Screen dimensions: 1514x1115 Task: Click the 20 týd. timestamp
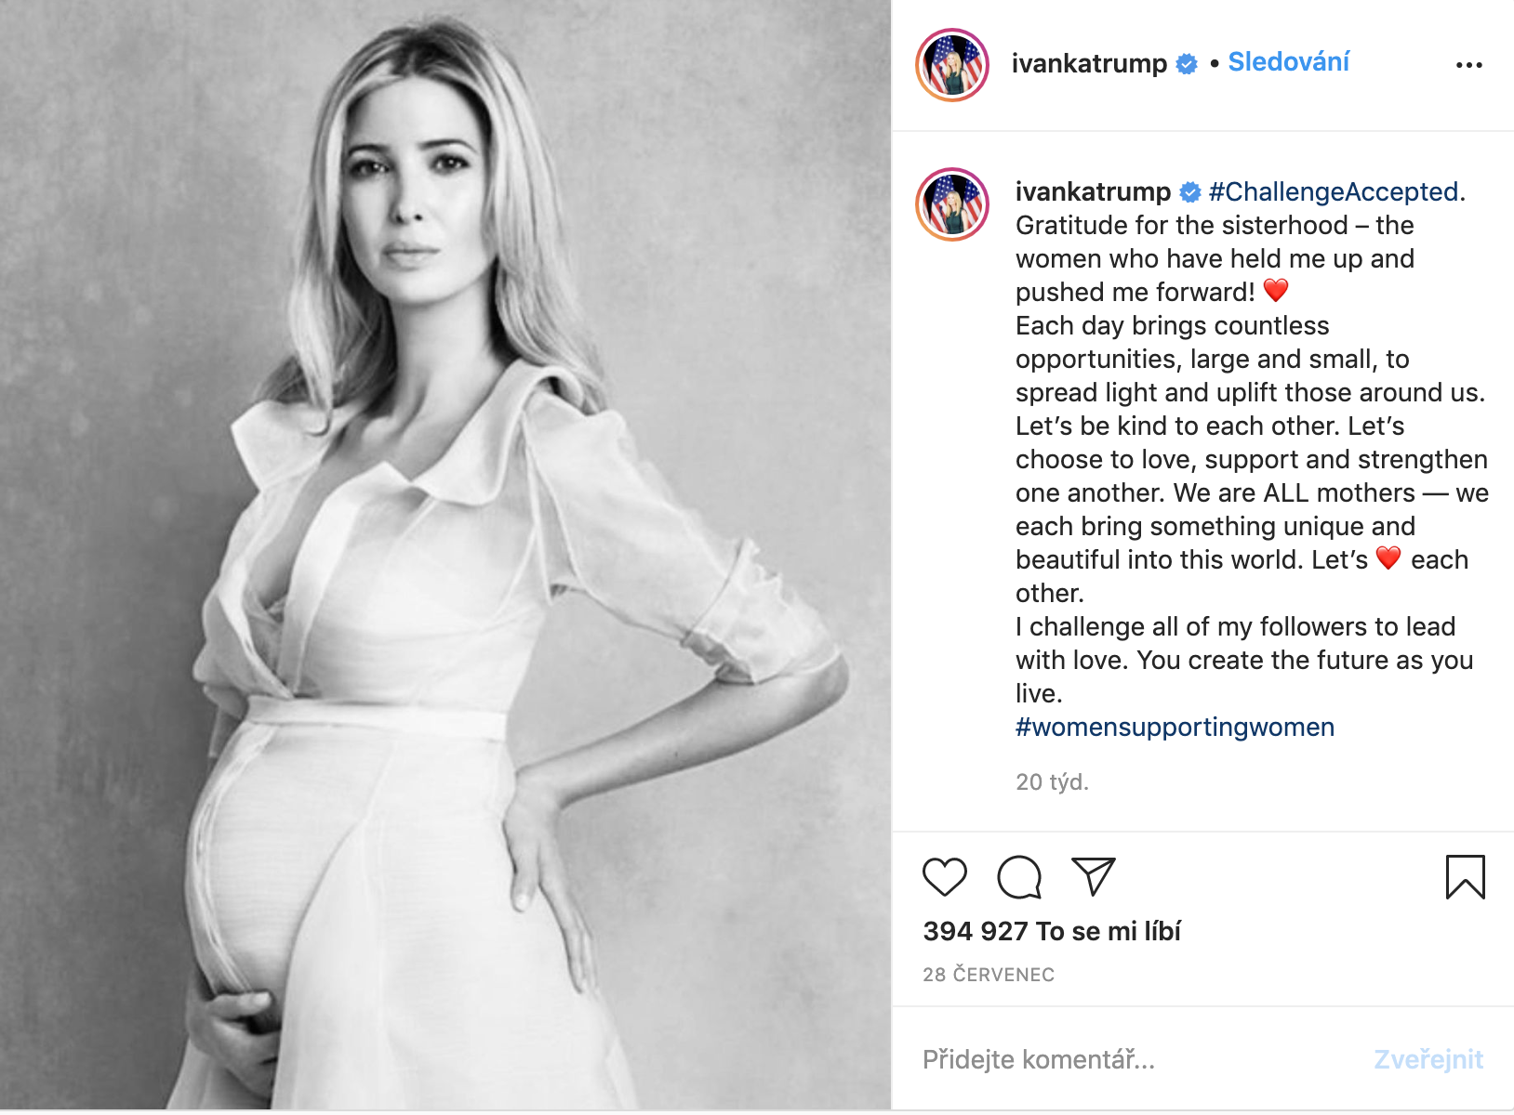pos(1052,782)
